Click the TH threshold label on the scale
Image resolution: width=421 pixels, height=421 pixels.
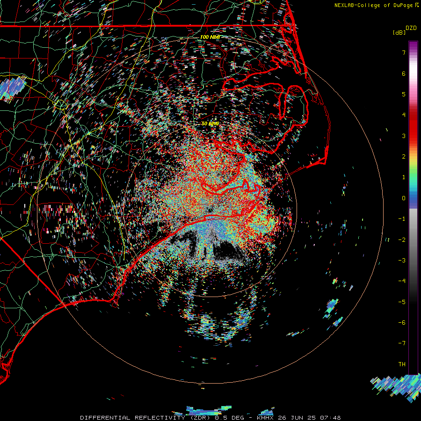click(402, 364)
